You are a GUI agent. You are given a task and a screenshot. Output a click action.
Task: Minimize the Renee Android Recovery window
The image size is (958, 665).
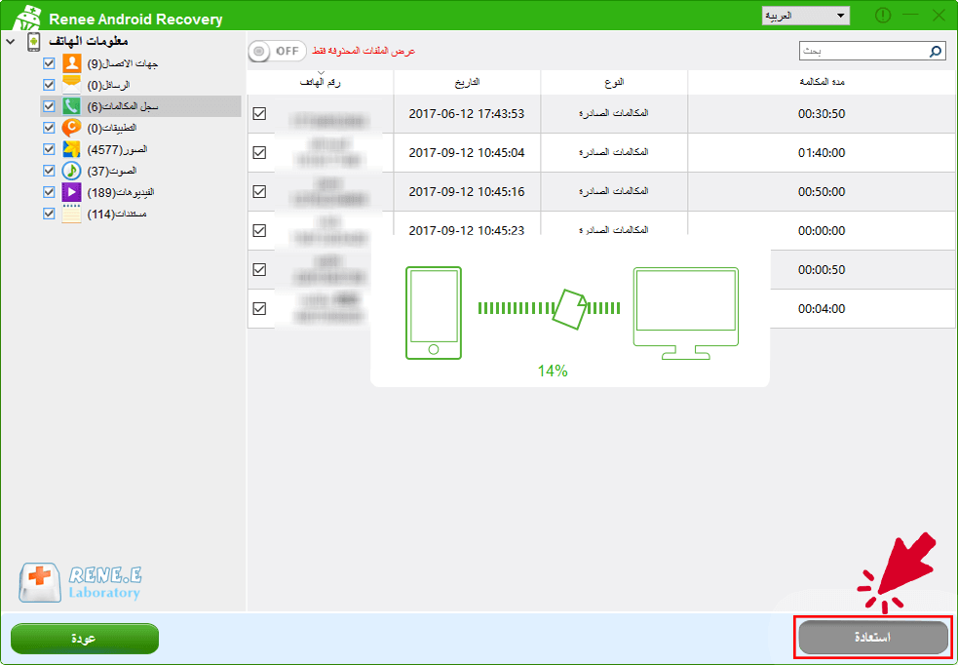[x=911, y=16]
